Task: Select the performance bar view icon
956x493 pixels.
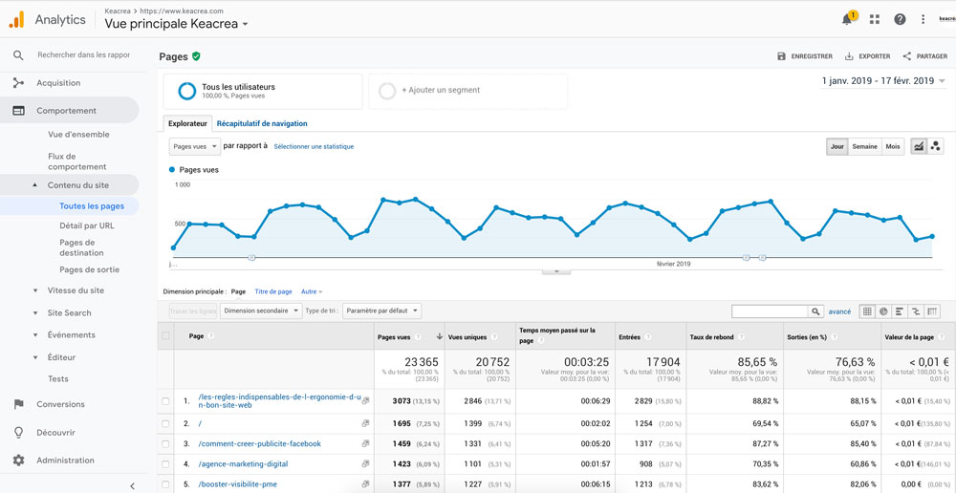Action: tap(900, 311)
